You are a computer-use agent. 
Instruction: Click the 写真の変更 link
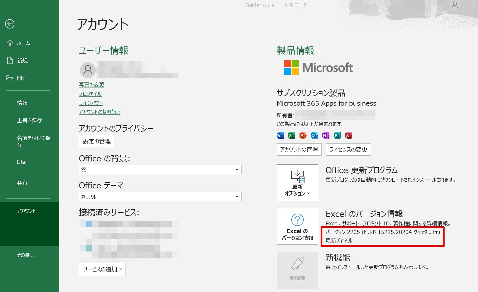pos(91,85)
